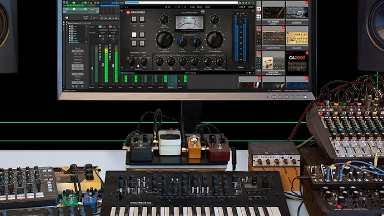Toggle the De-Esser Solo button
The height and width of the screenshot is (216, 384).
pos(203,47)
